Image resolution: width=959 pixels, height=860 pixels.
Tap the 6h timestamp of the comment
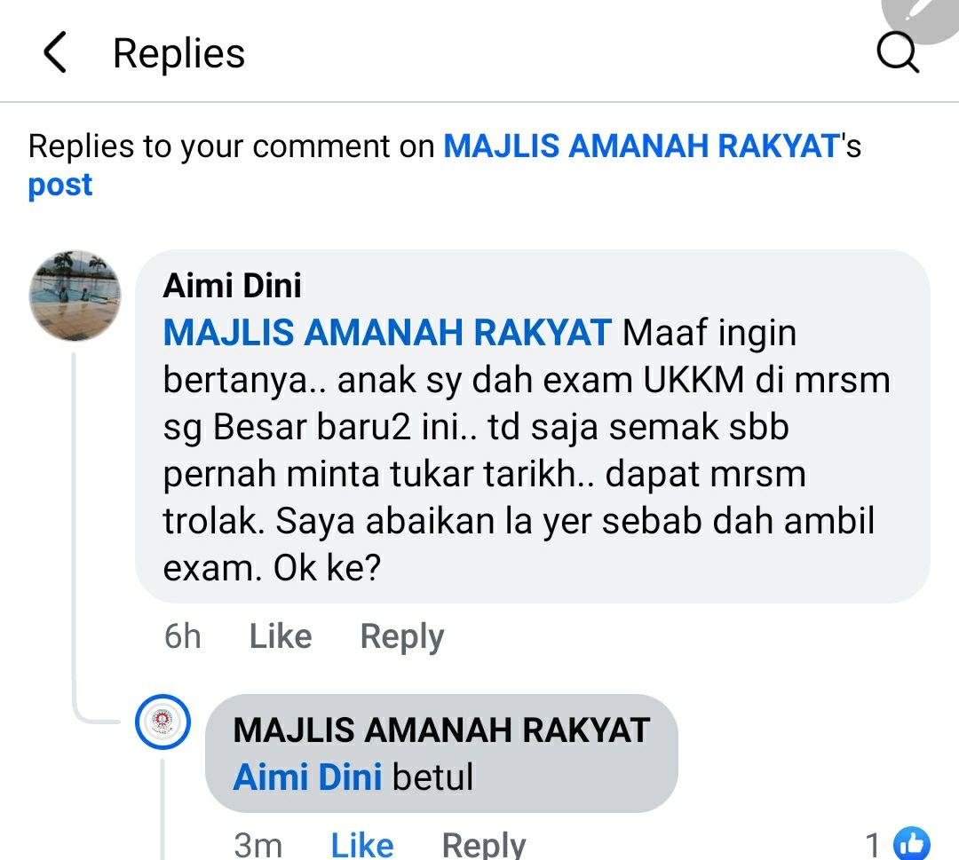182,636
